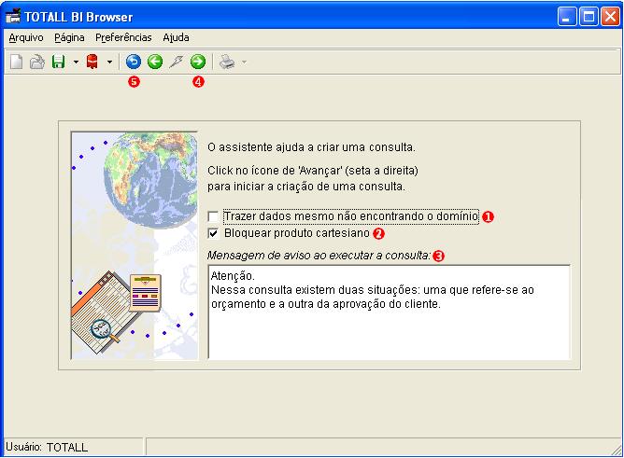Click the red mailbox toolbar icon

click(x=92, y=62)
